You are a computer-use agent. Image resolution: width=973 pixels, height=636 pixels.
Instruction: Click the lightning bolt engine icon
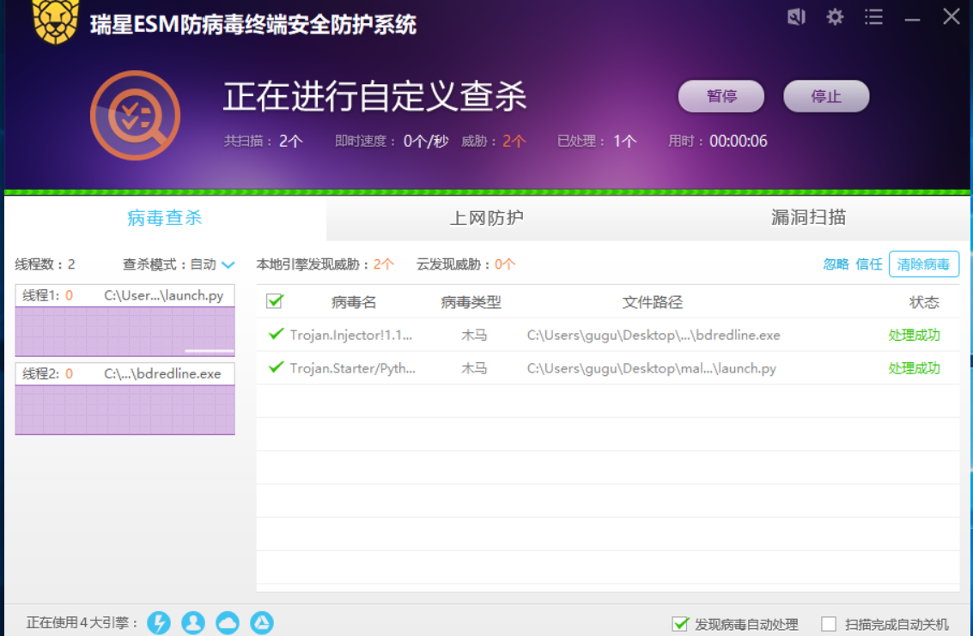tap(159, 622)
